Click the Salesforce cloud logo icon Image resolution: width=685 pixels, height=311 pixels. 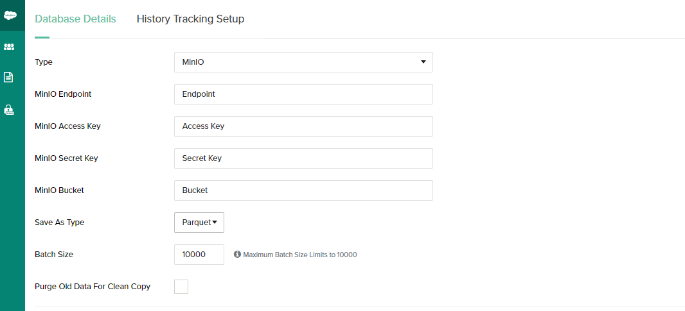point(10,15)
